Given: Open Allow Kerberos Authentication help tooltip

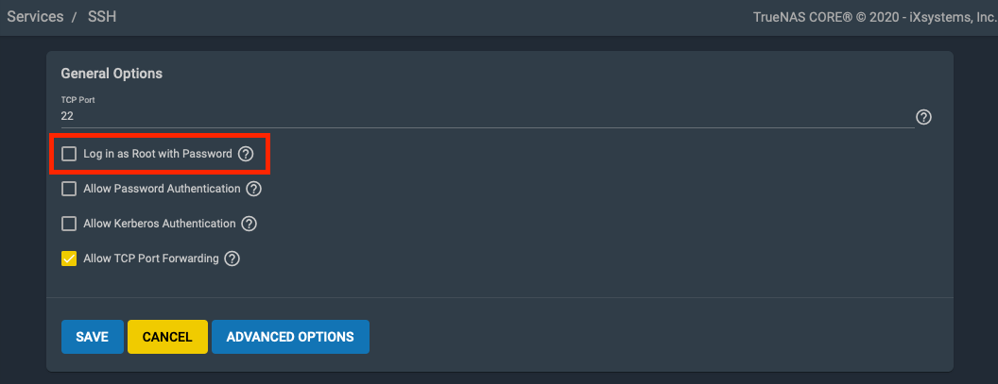Looking at the screenshot, I should point(249,224).
